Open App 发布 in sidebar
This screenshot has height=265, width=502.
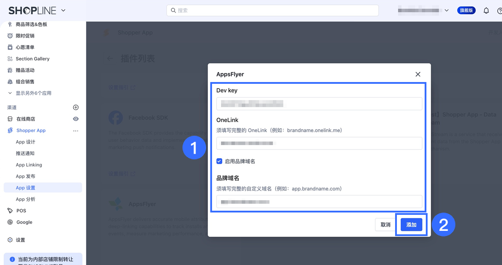tap(25, 176)
